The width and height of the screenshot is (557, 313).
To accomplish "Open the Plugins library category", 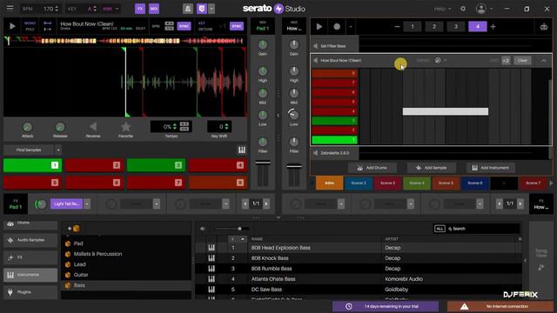I will click(30, 292).
